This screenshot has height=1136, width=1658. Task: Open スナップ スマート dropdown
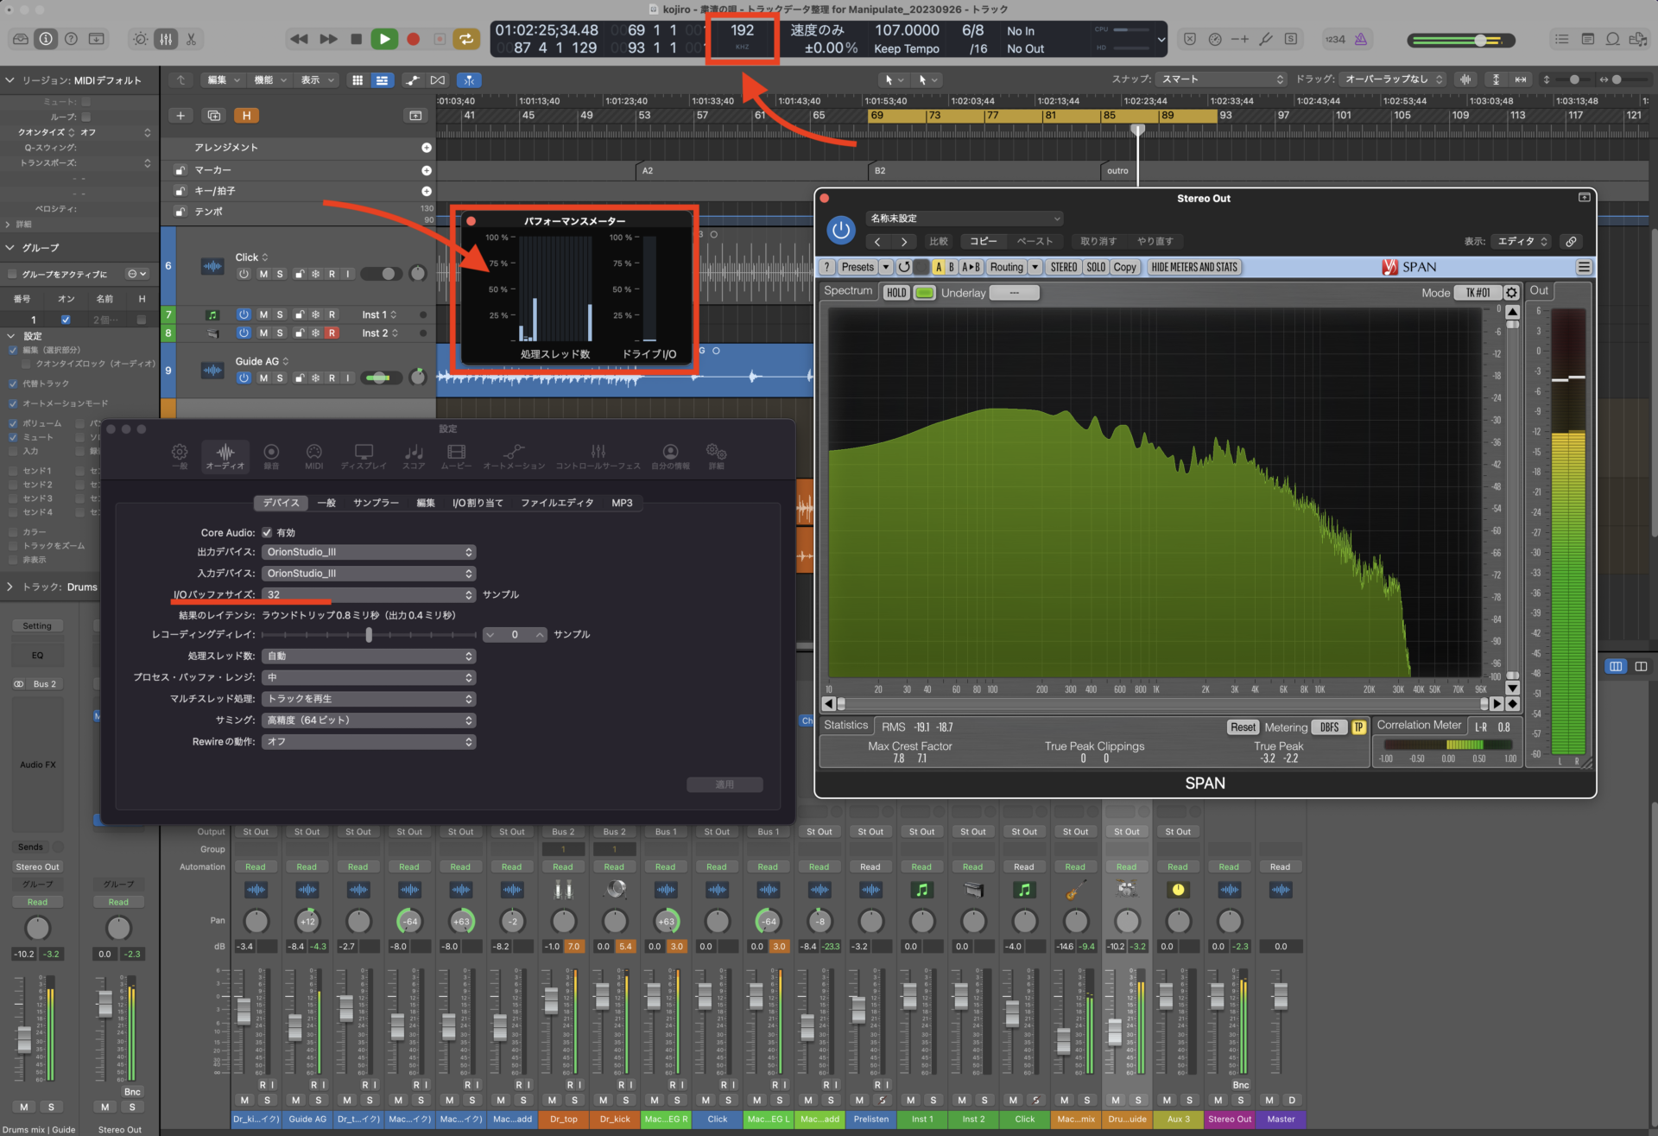coord(1221,79)
